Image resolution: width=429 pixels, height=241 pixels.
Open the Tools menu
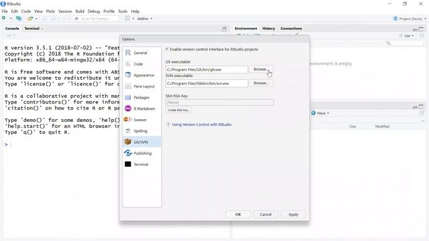click(x=123, y=11)
